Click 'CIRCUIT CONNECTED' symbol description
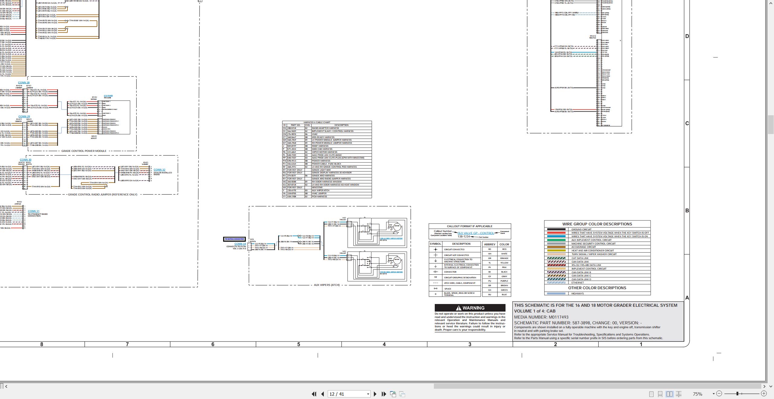The height and width of the screenshot is (399, 774). click(454, 250)
